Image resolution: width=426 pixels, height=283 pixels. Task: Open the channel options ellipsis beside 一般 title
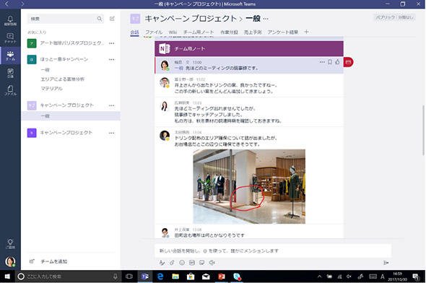coord(266,19)
